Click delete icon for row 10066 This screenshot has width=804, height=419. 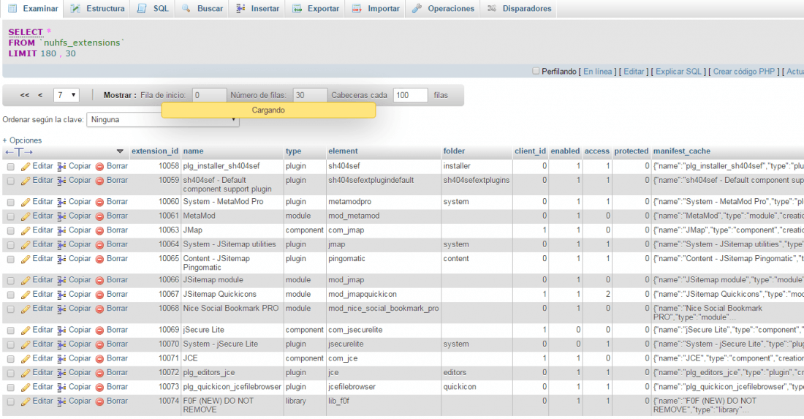point(100,281)
